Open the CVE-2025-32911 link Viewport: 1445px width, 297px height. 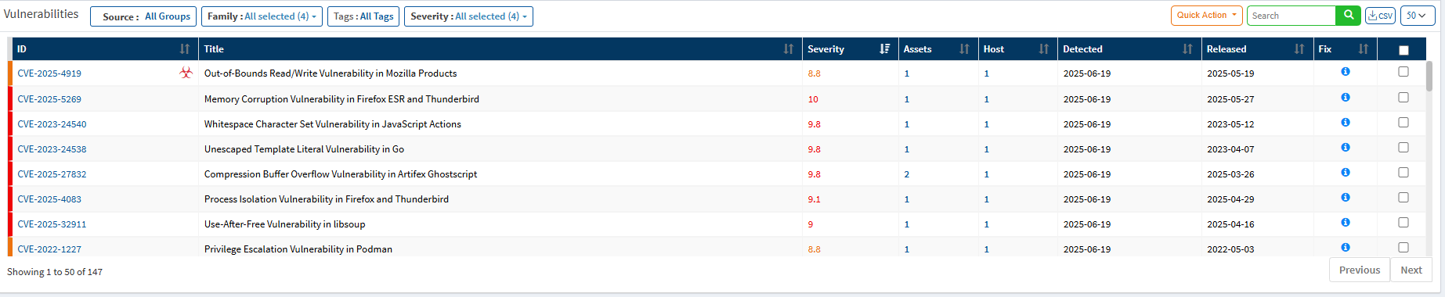click(x=52, y=224)
